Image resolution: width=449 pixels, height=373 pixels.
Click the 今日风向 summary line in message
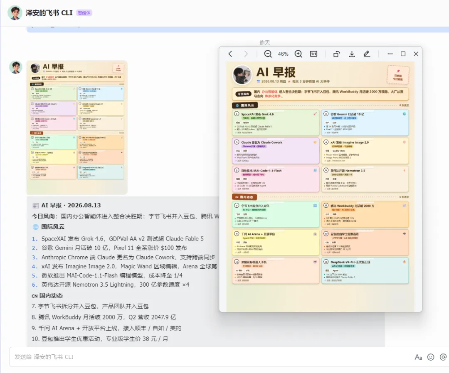(x=126, y=216)
